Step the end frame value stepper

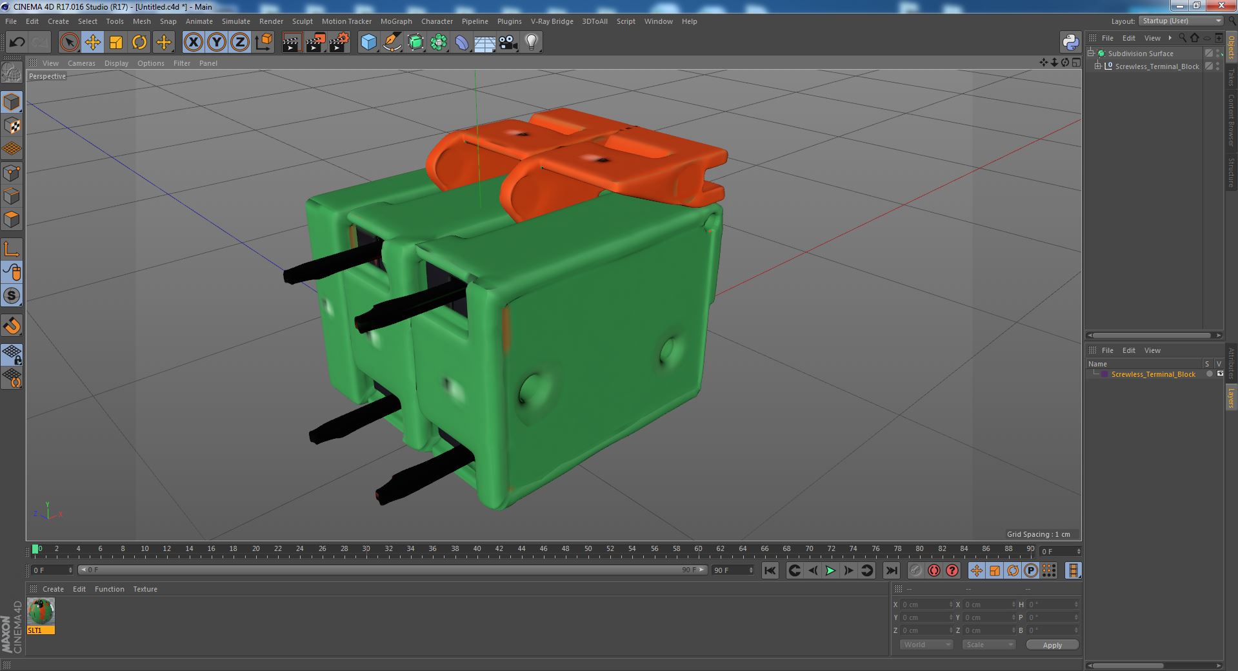tap(750, 570)
